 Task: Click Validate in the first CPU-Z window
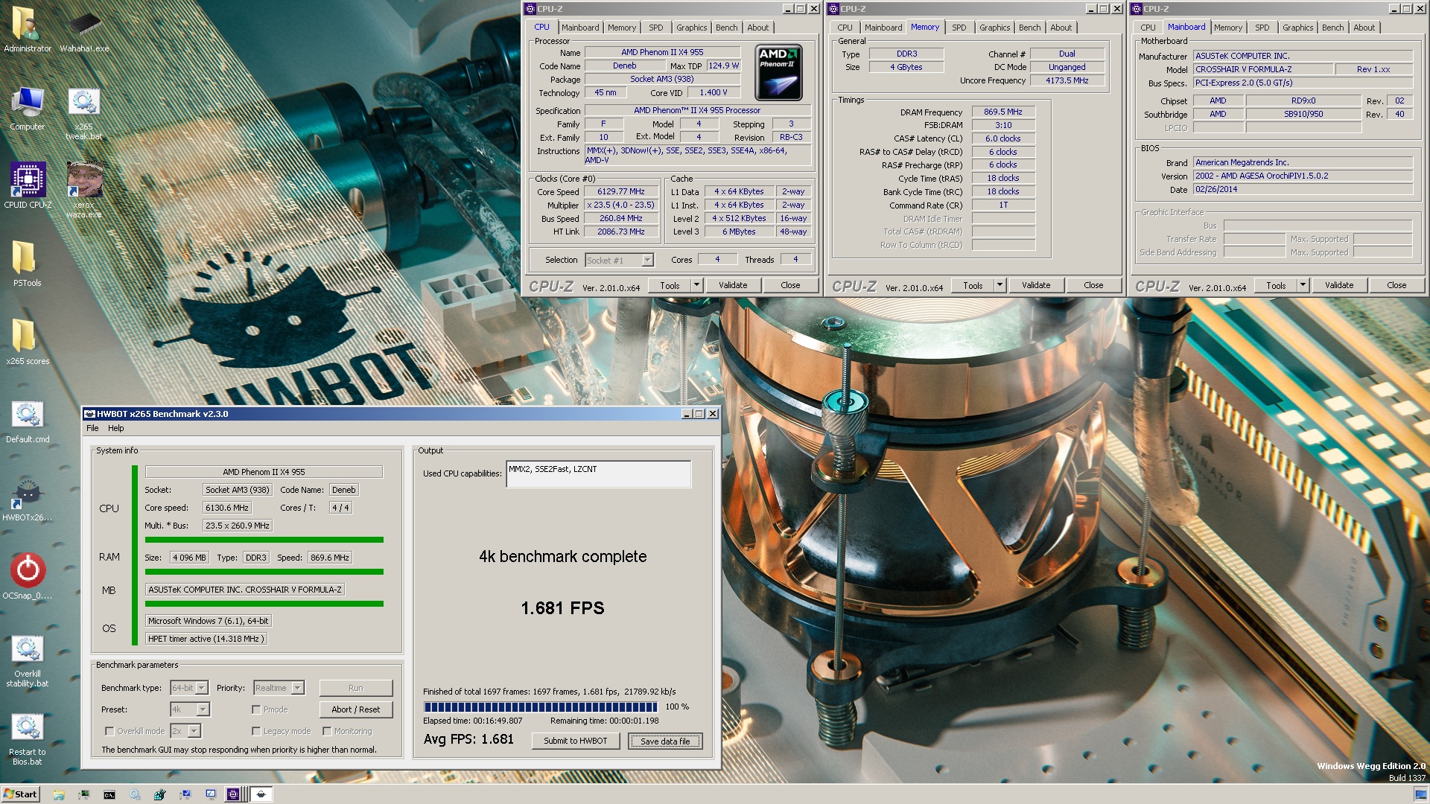733,285
